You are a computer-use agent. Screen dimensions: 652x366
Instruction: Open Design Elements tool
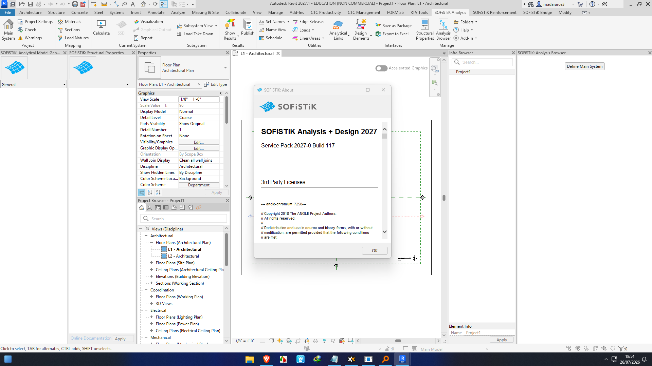[x=361, y=29]
